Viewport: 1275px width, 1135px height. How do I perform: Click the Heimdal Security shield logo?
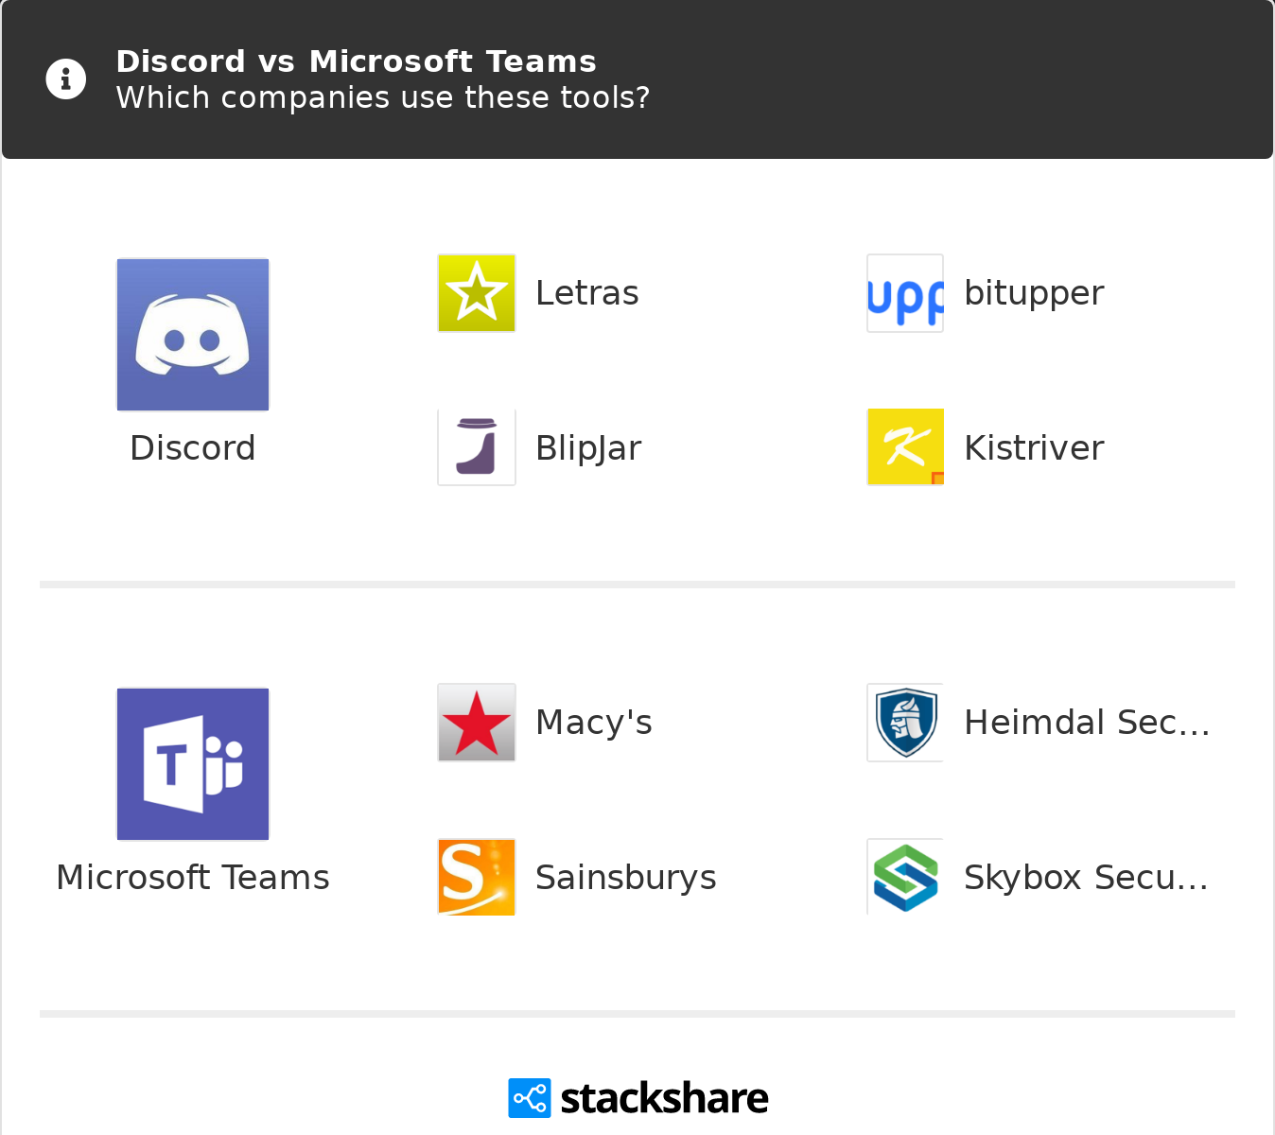click(x=905, y=723)
